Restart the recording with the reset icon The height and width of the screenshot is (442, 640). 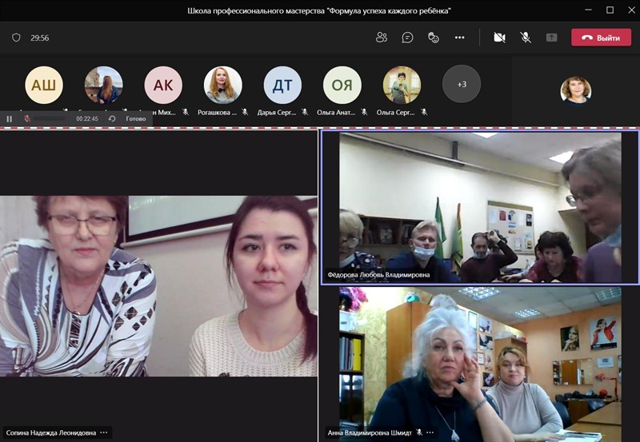click(112, 118)
